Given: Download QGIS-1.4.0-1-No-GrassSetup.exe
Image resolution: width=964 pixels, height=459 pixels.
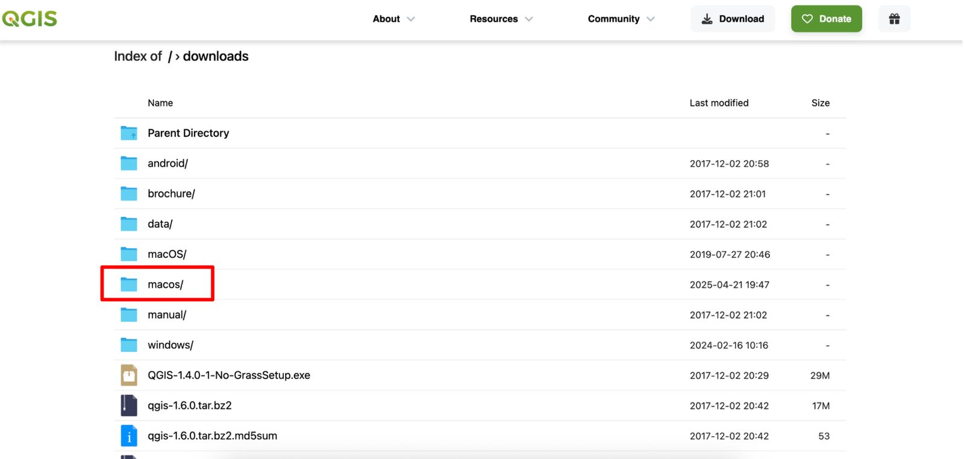Looking at the screenshot, I should tap(229, 375).
